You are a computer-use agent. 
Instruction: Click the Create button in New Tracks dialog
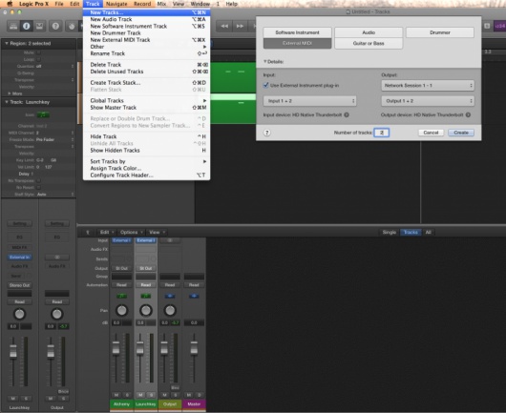point(461,133)
